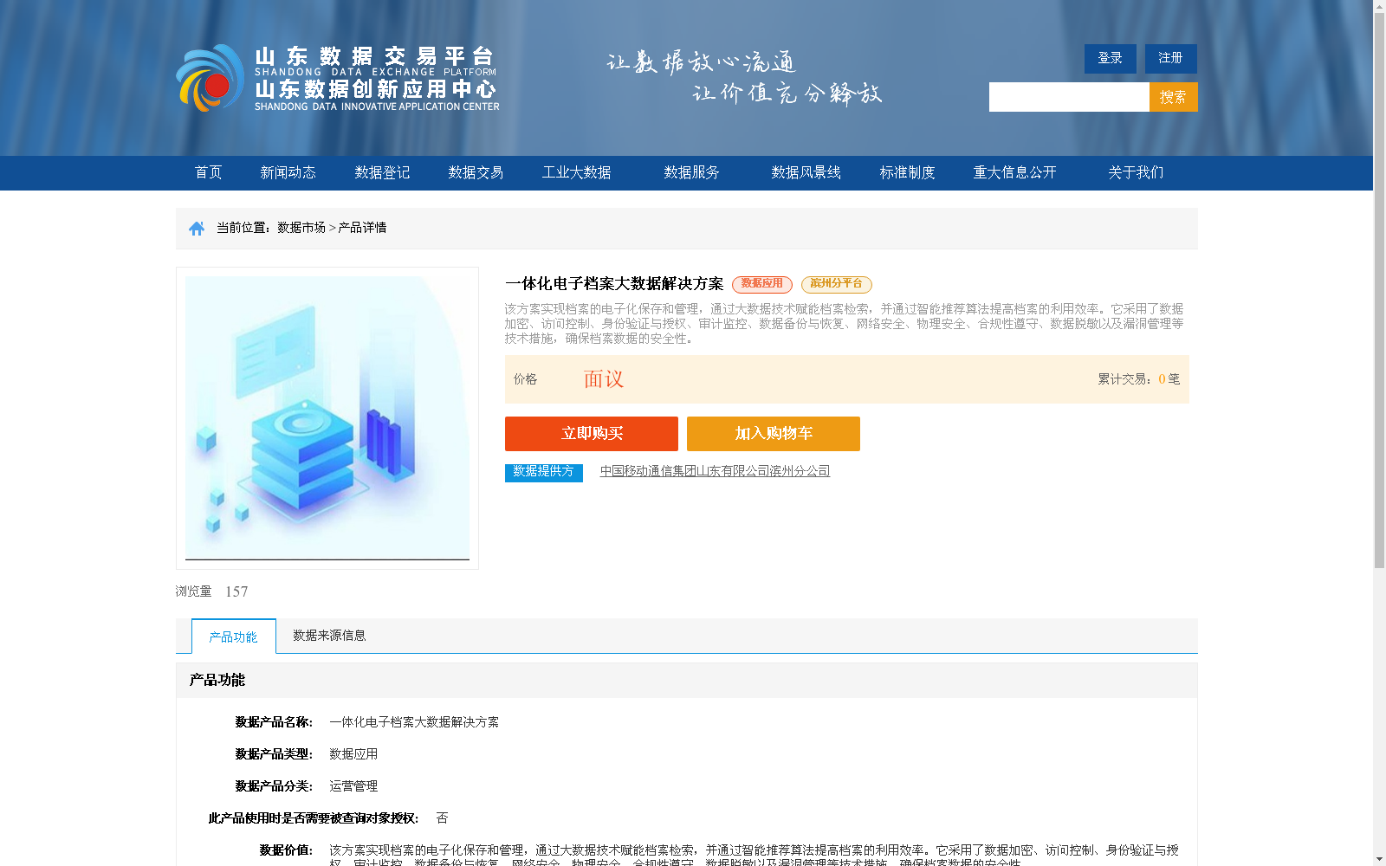Screen dimensions: 1386x866
Task: Click the 产品功能 section heading
Action: point(217,681)
